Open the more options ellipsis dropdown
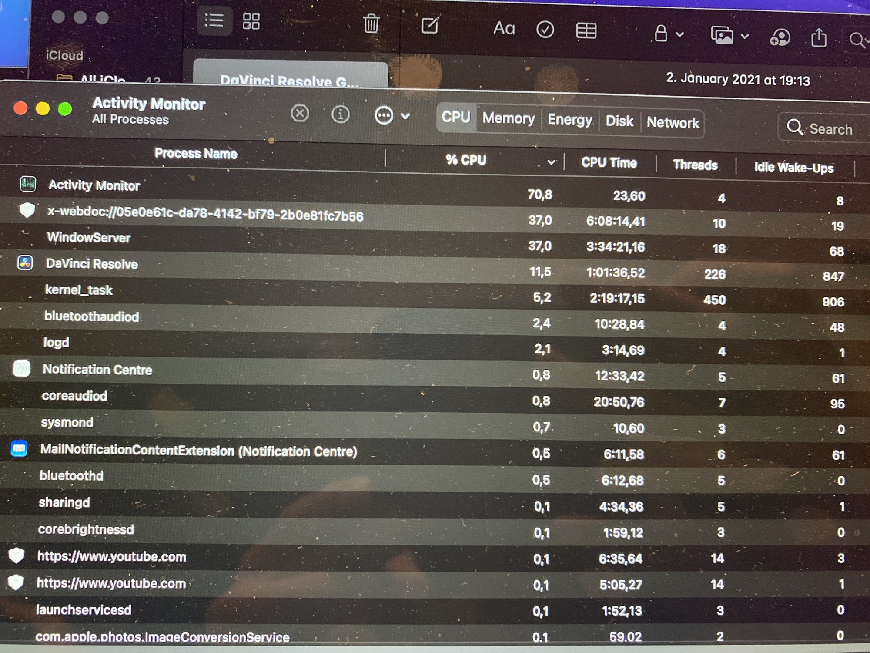 pos(391,116)
